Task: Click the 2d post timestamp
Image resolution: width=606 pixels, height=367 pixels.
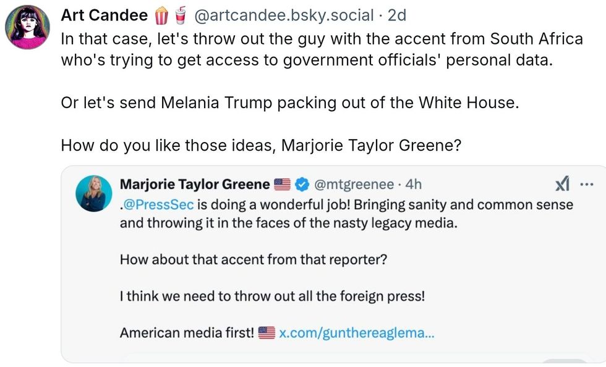Action: point(396,15)
